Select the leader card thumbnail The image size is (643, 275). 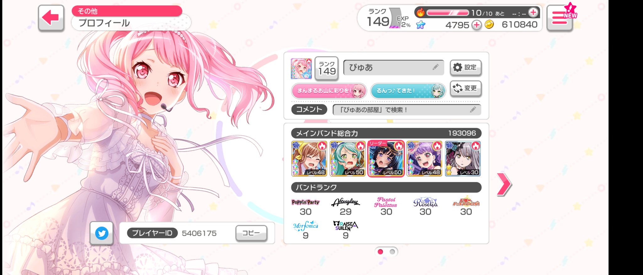pyautogui.click(x=386, y=158)
